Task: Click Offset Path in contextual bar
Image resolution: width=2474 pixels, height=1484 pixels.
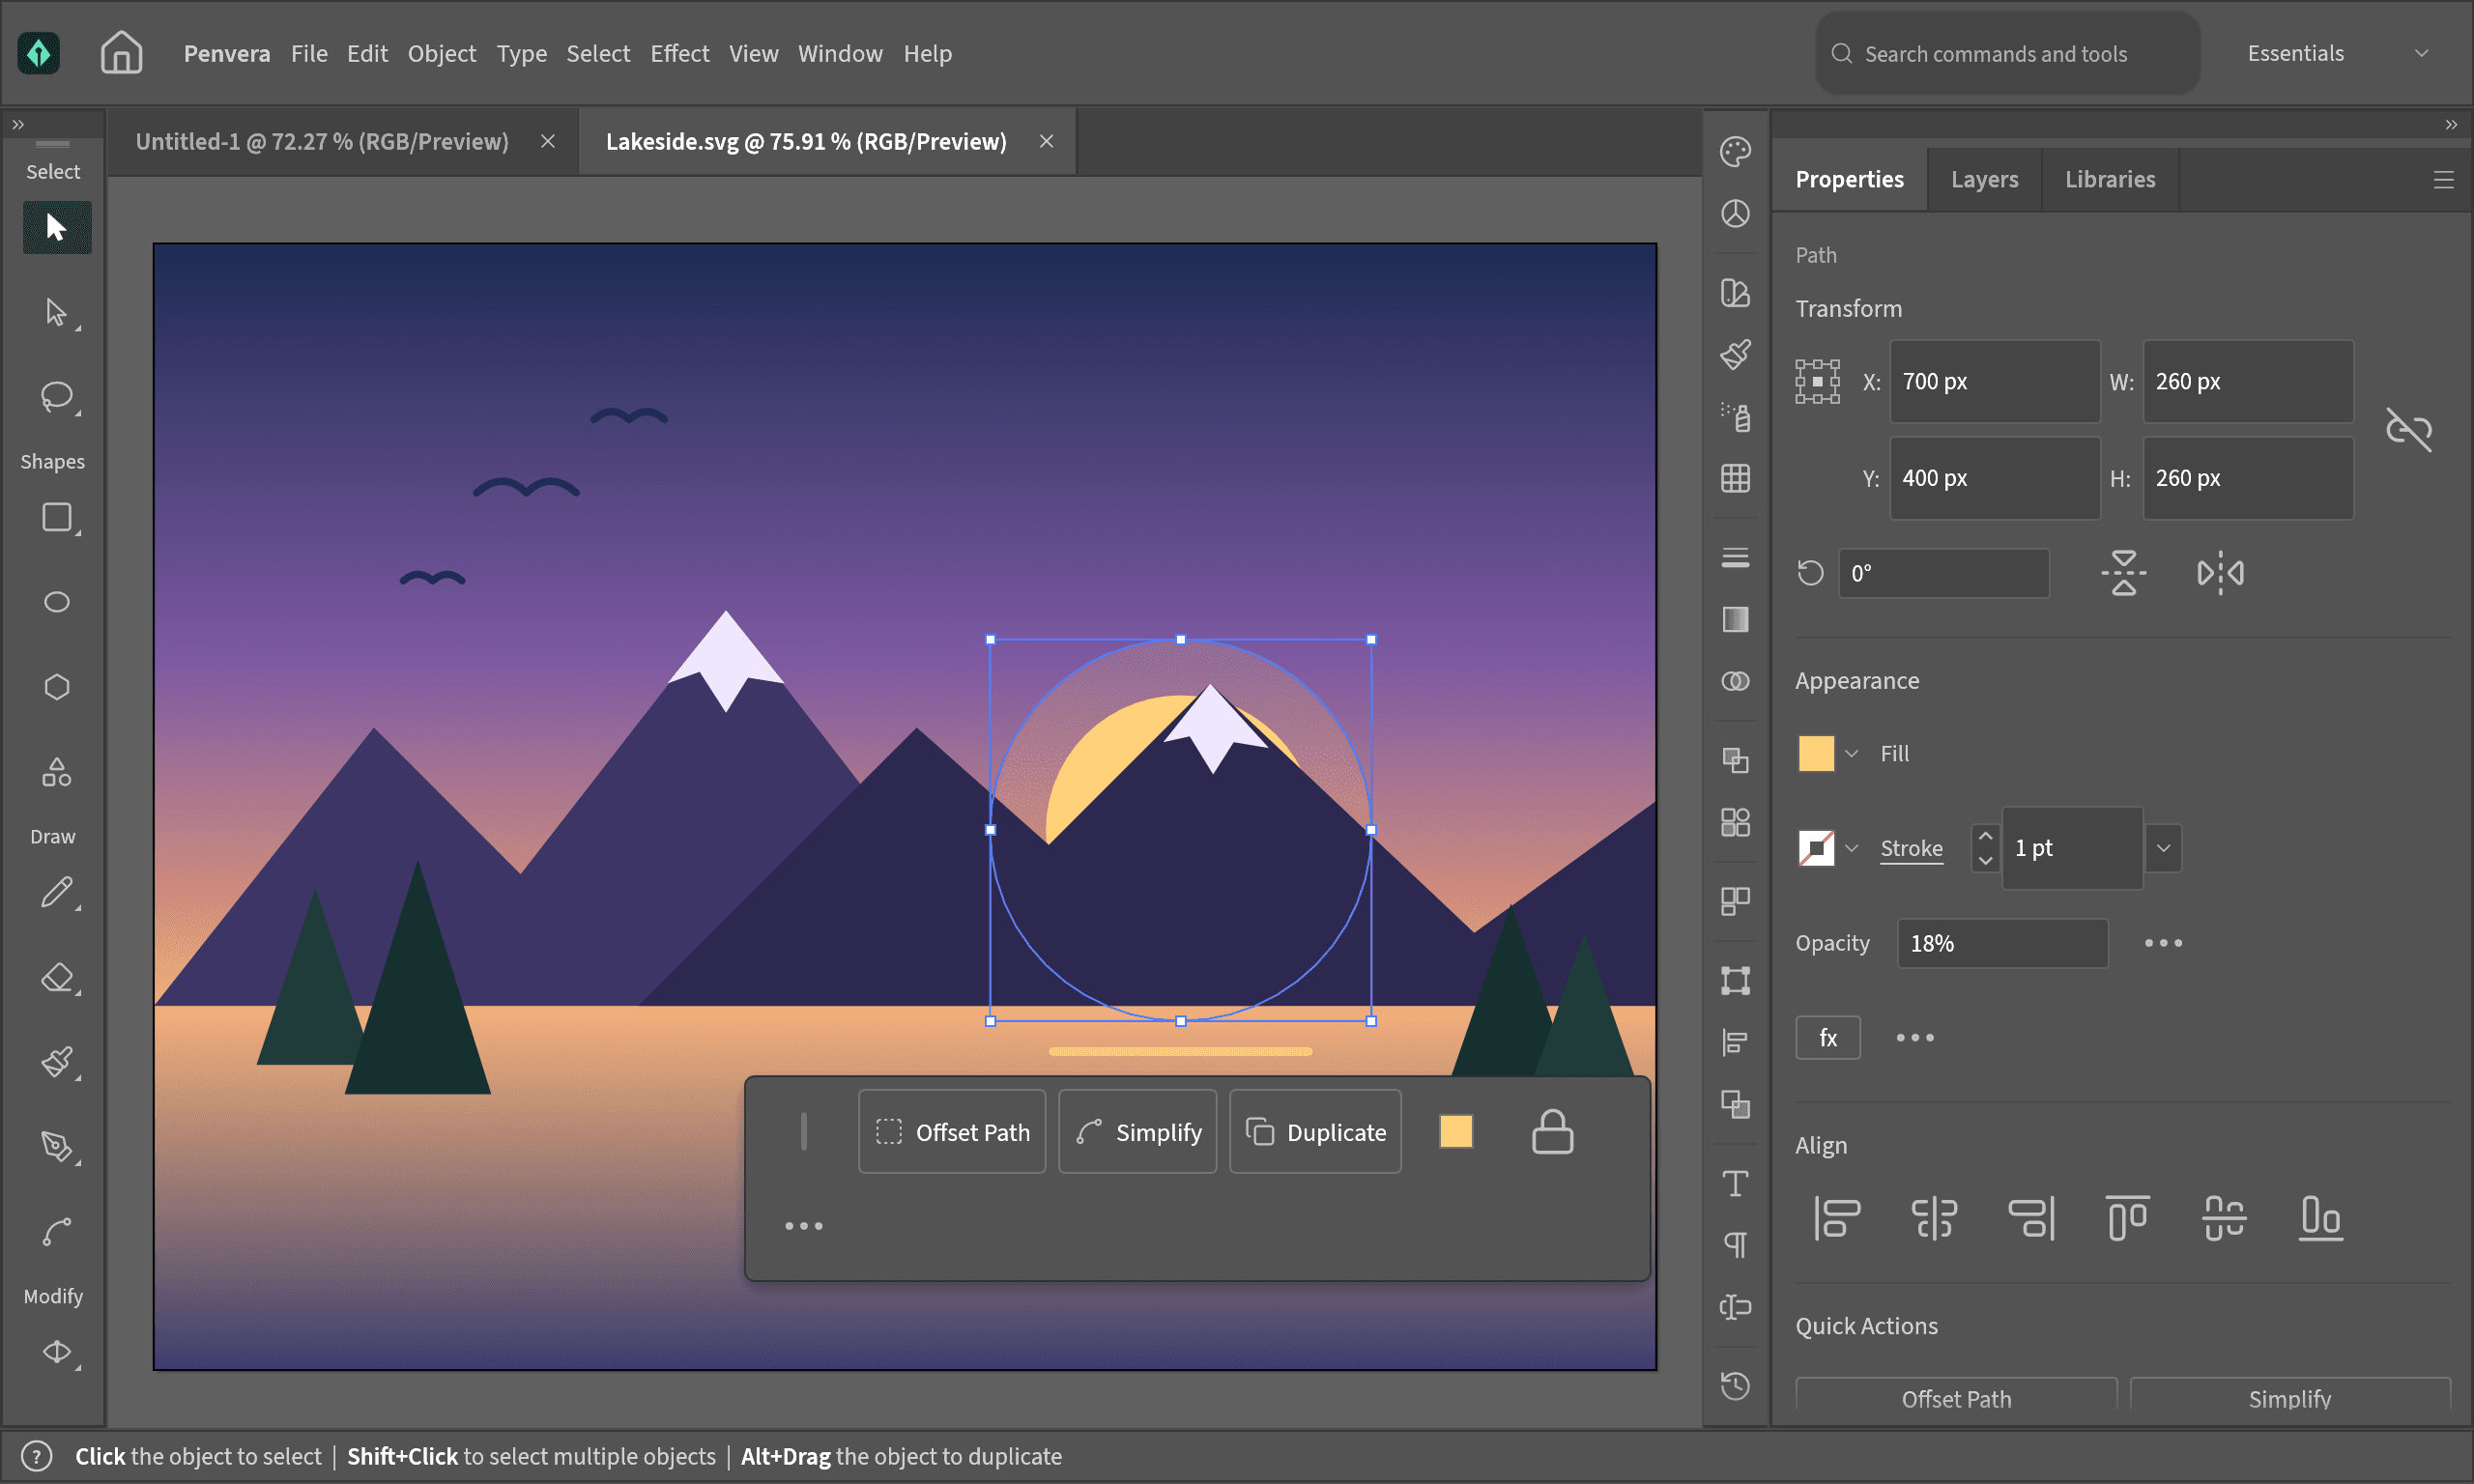Action: [952, 1132]
